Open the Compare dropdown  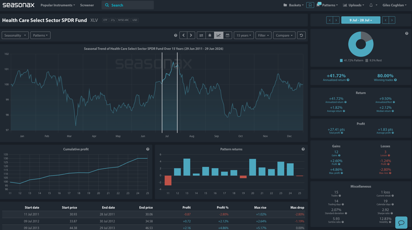point(284,35)
